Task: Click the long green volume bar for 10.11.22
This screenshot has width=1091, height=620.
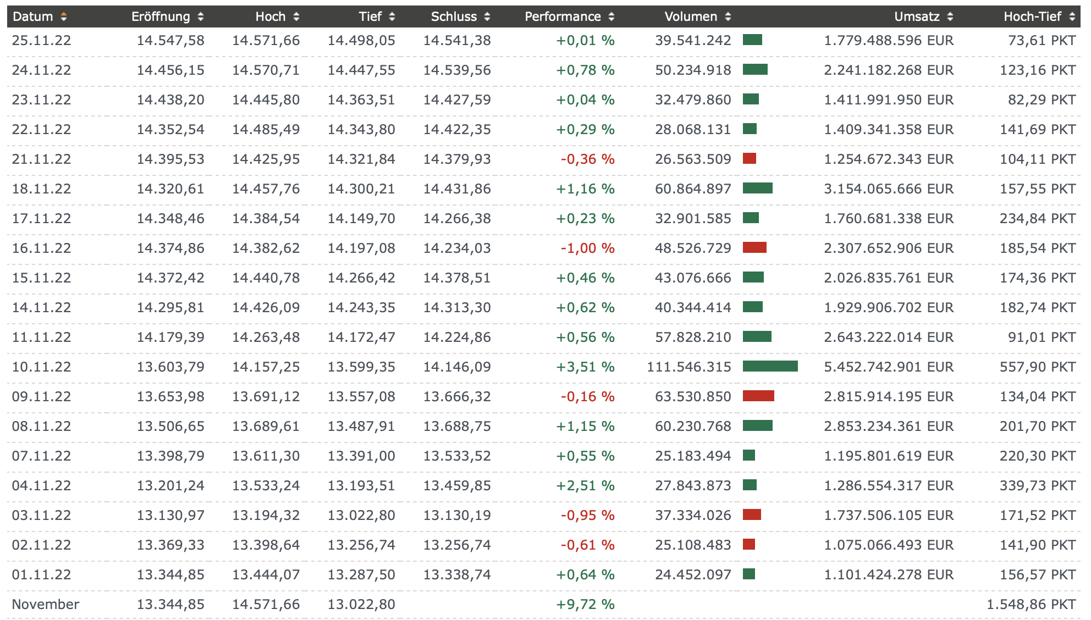Action: click(770, 366)
